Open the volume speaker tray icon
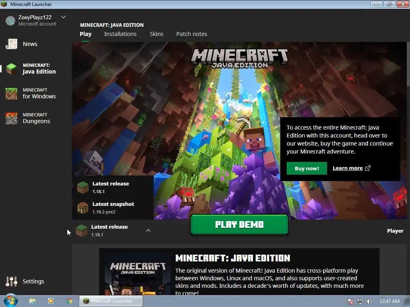Screen dimensions: 410x307 coord(369,301)
